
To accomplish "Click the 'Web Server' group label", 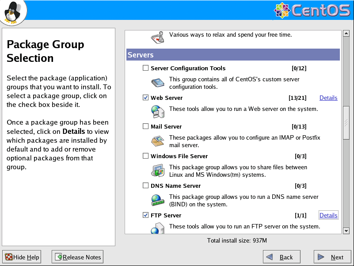I will point(167,98).
